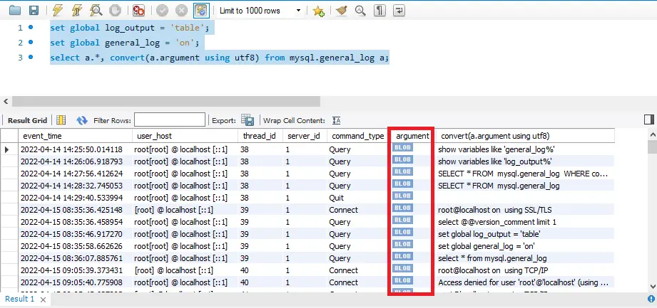Beautify the query with the broom icon
Screen dimensions: 657x308
pos(342,11)
